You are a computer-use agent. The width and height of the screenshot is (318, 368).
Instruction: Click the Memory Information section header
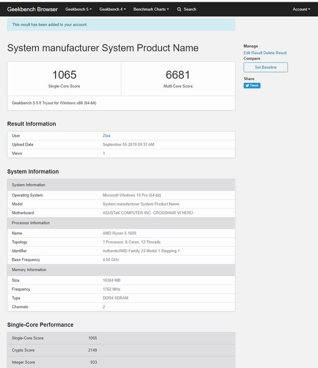point(121,270)
